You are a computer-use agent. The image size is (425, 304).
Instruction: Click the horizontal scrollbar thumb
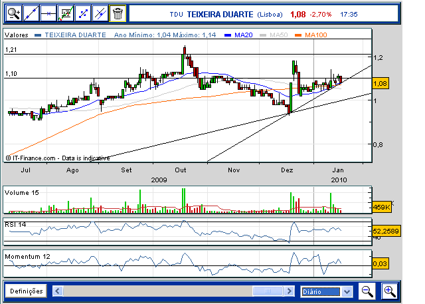pyautogui.click(x=268, y=291)
